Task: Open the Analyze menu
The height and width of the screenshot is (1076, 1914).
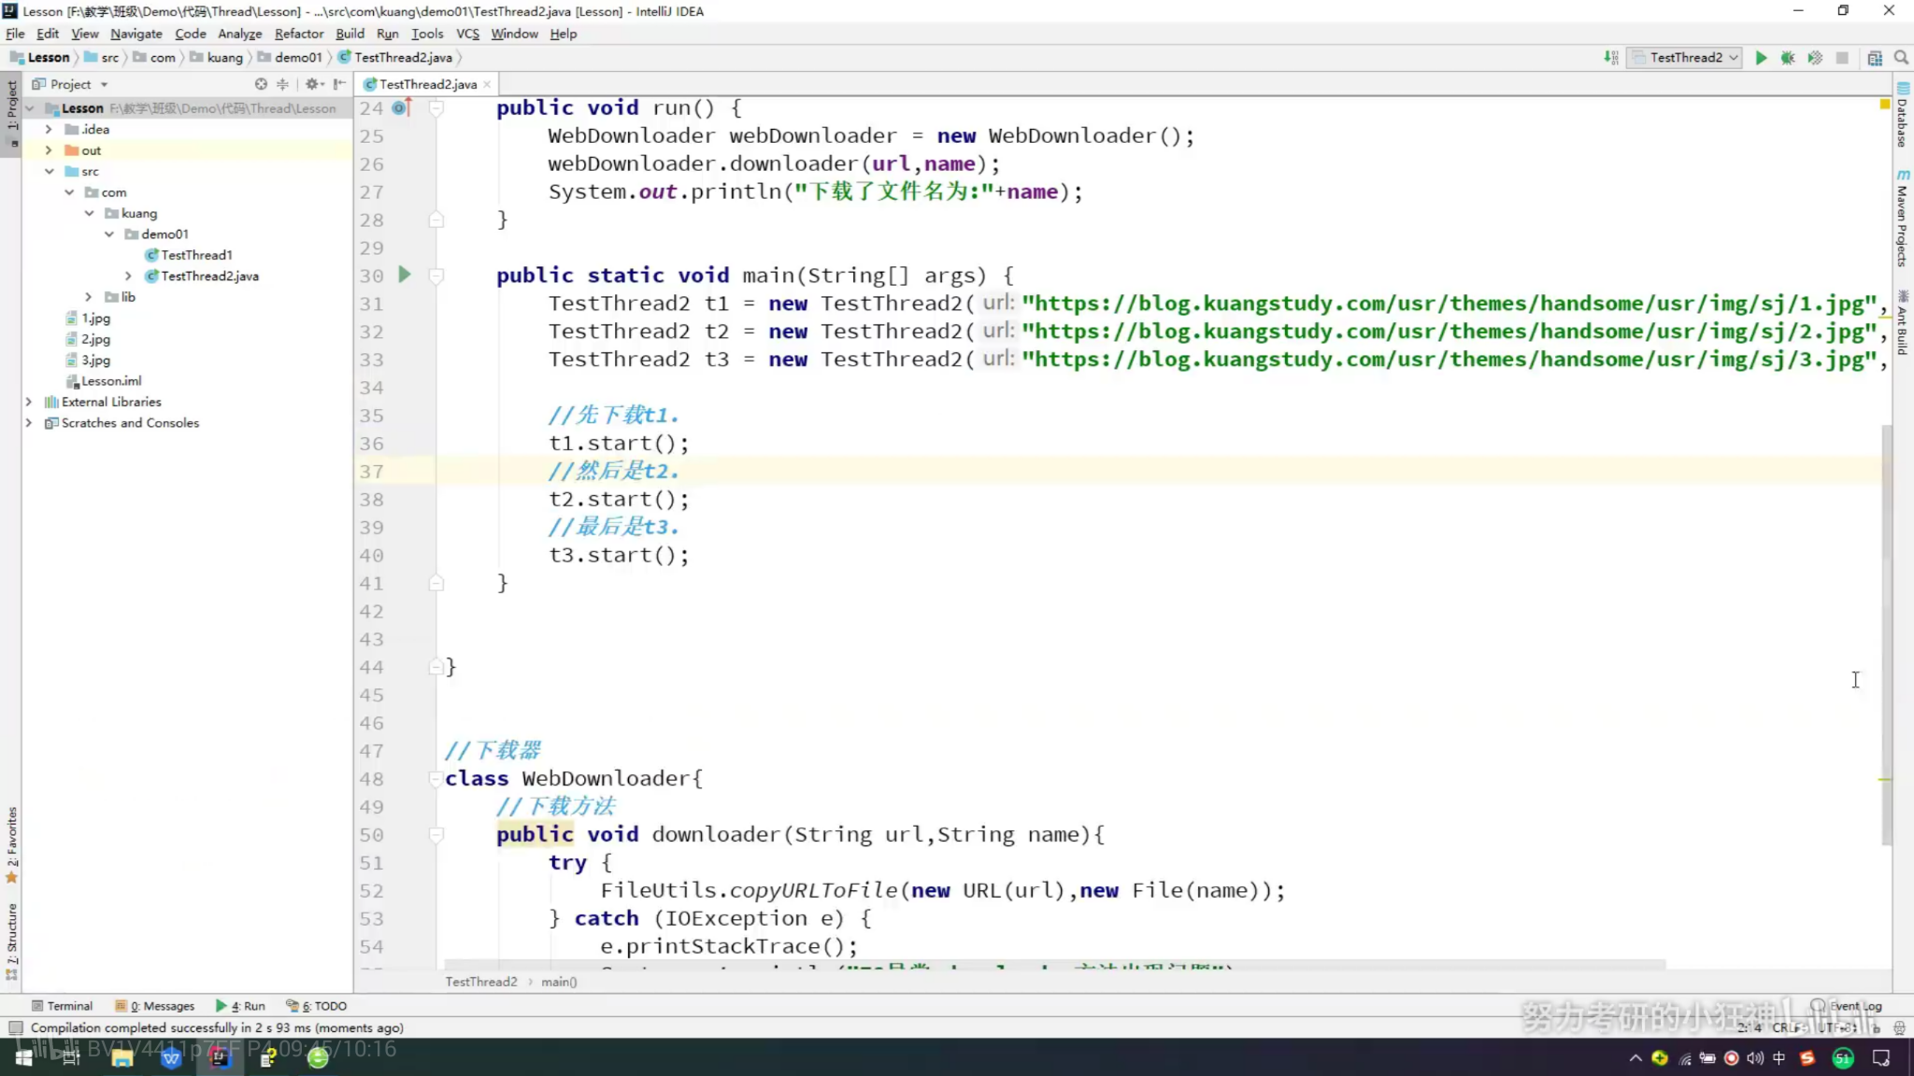Action: pyautogui.click(x=239, y=34)
